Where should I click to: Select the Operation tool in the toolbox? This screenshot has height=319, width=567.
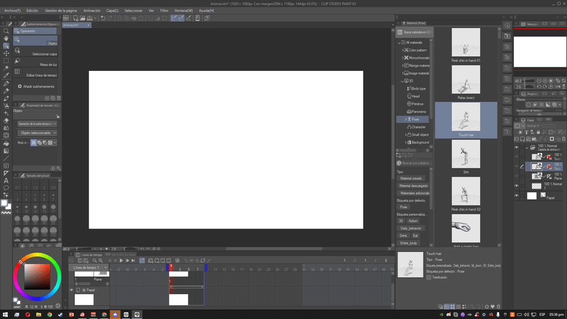[6, 46]
